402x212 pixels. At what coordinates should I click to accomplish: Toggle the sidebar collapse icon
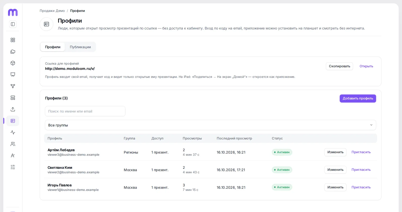[13, 24]
